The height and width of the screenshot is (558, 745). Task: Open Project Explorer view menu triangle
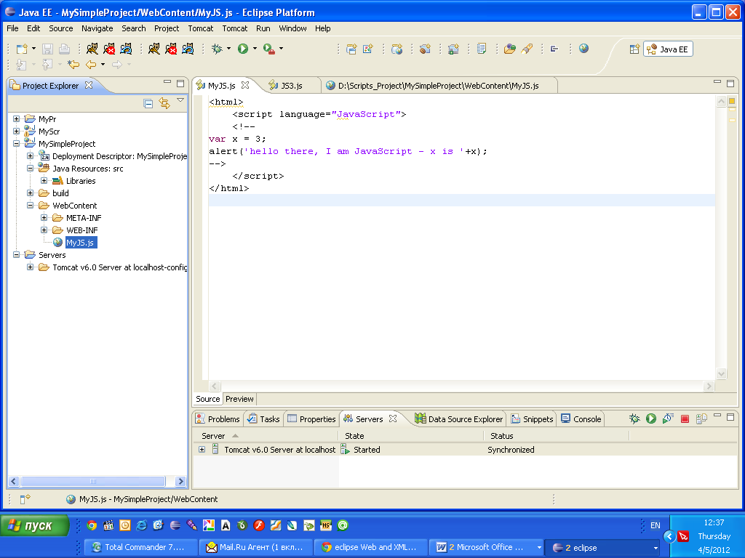point(180,100)
